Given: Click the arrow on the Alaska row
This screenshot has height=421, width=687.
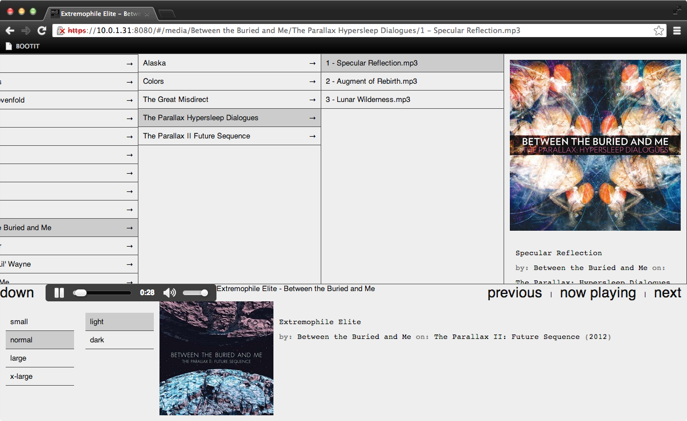Looking at the screenshot, I should [x=312, y=63].
